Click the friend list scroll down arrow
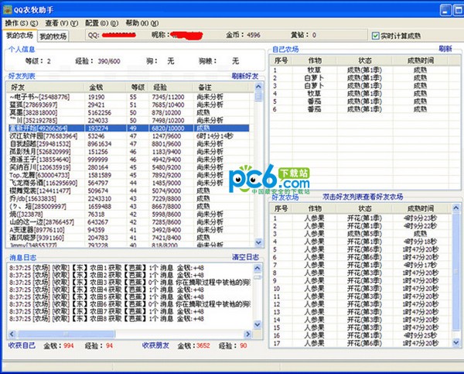The height and width of the screenshot is (374, 464). 258,242
